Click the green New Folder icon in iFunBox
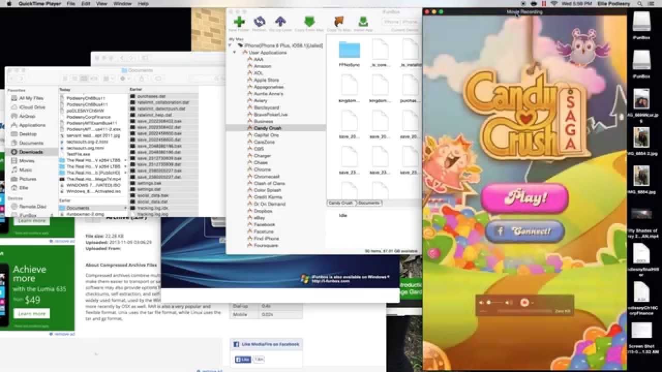Image resolution: width=662 pixels, height=372 pixels. (239, 22)
